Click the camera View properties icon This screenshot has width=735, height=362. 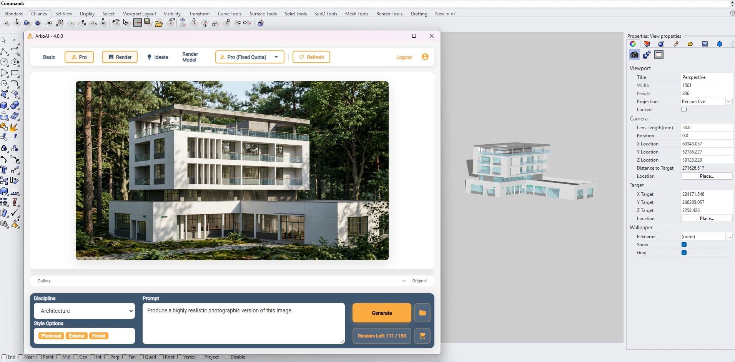click(x=634, y=55)
